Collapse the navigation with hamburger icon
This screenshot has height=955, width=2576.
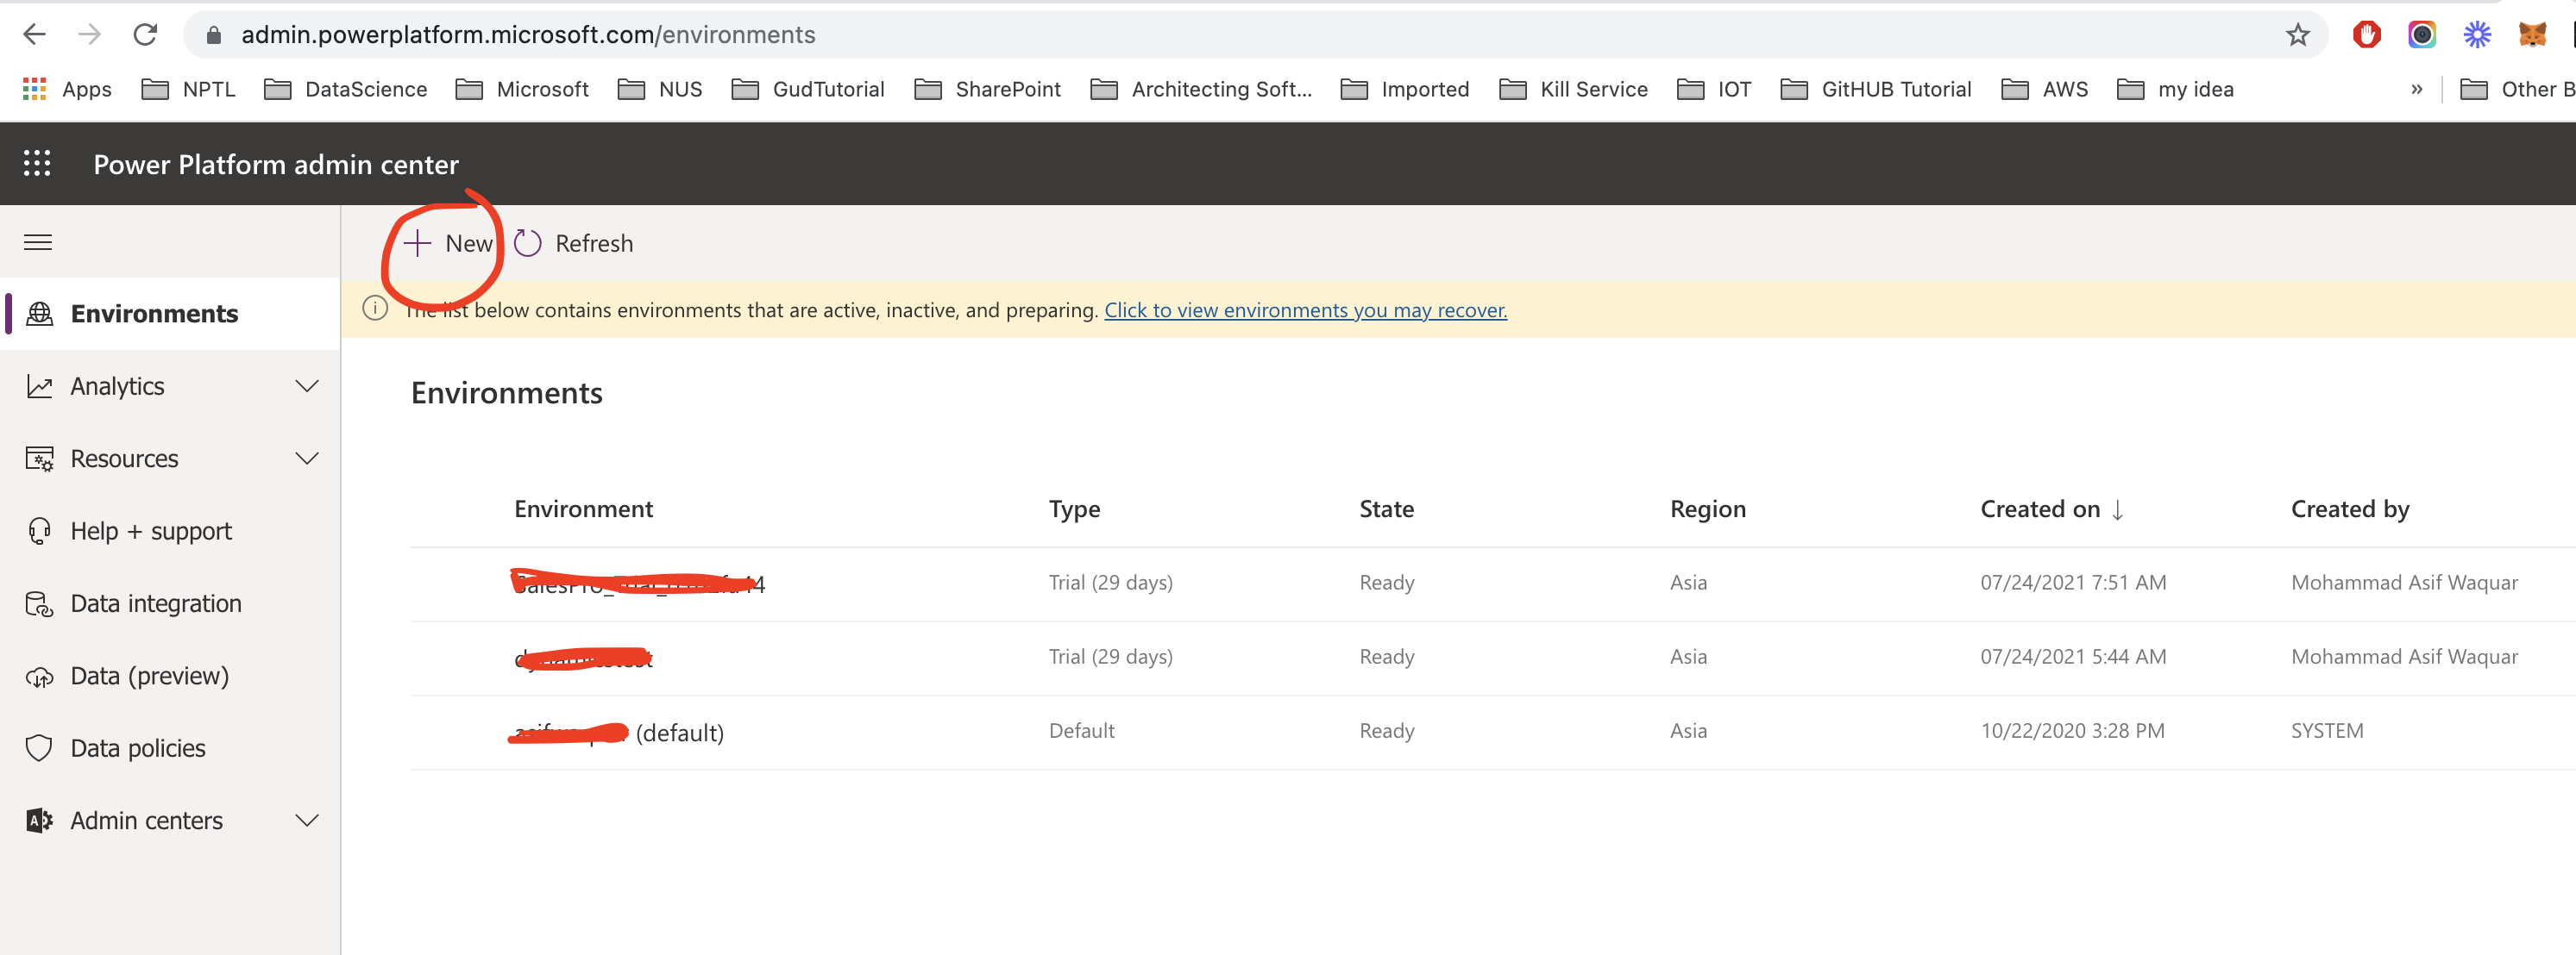click(x=37, y=241)
